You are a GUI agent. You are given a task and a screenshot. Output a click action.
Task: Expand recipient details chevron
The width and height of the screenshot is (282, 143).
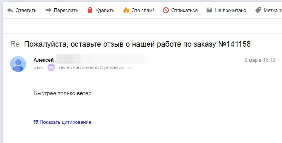point(130,68)
